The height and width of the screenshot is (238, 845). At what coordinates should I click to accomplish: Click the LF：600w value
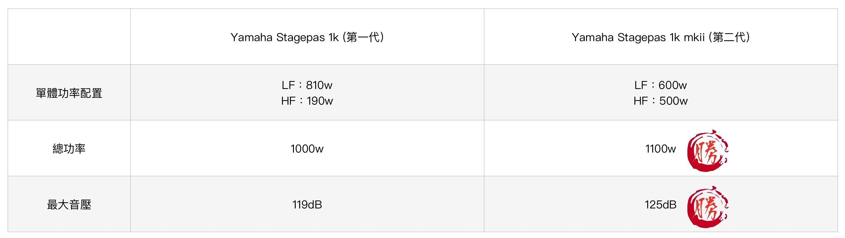click(660, 85)
